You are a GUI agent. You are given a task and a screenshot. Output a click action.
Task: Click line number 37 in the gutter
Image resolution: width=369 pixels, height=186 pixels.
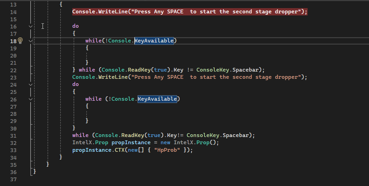13,179
